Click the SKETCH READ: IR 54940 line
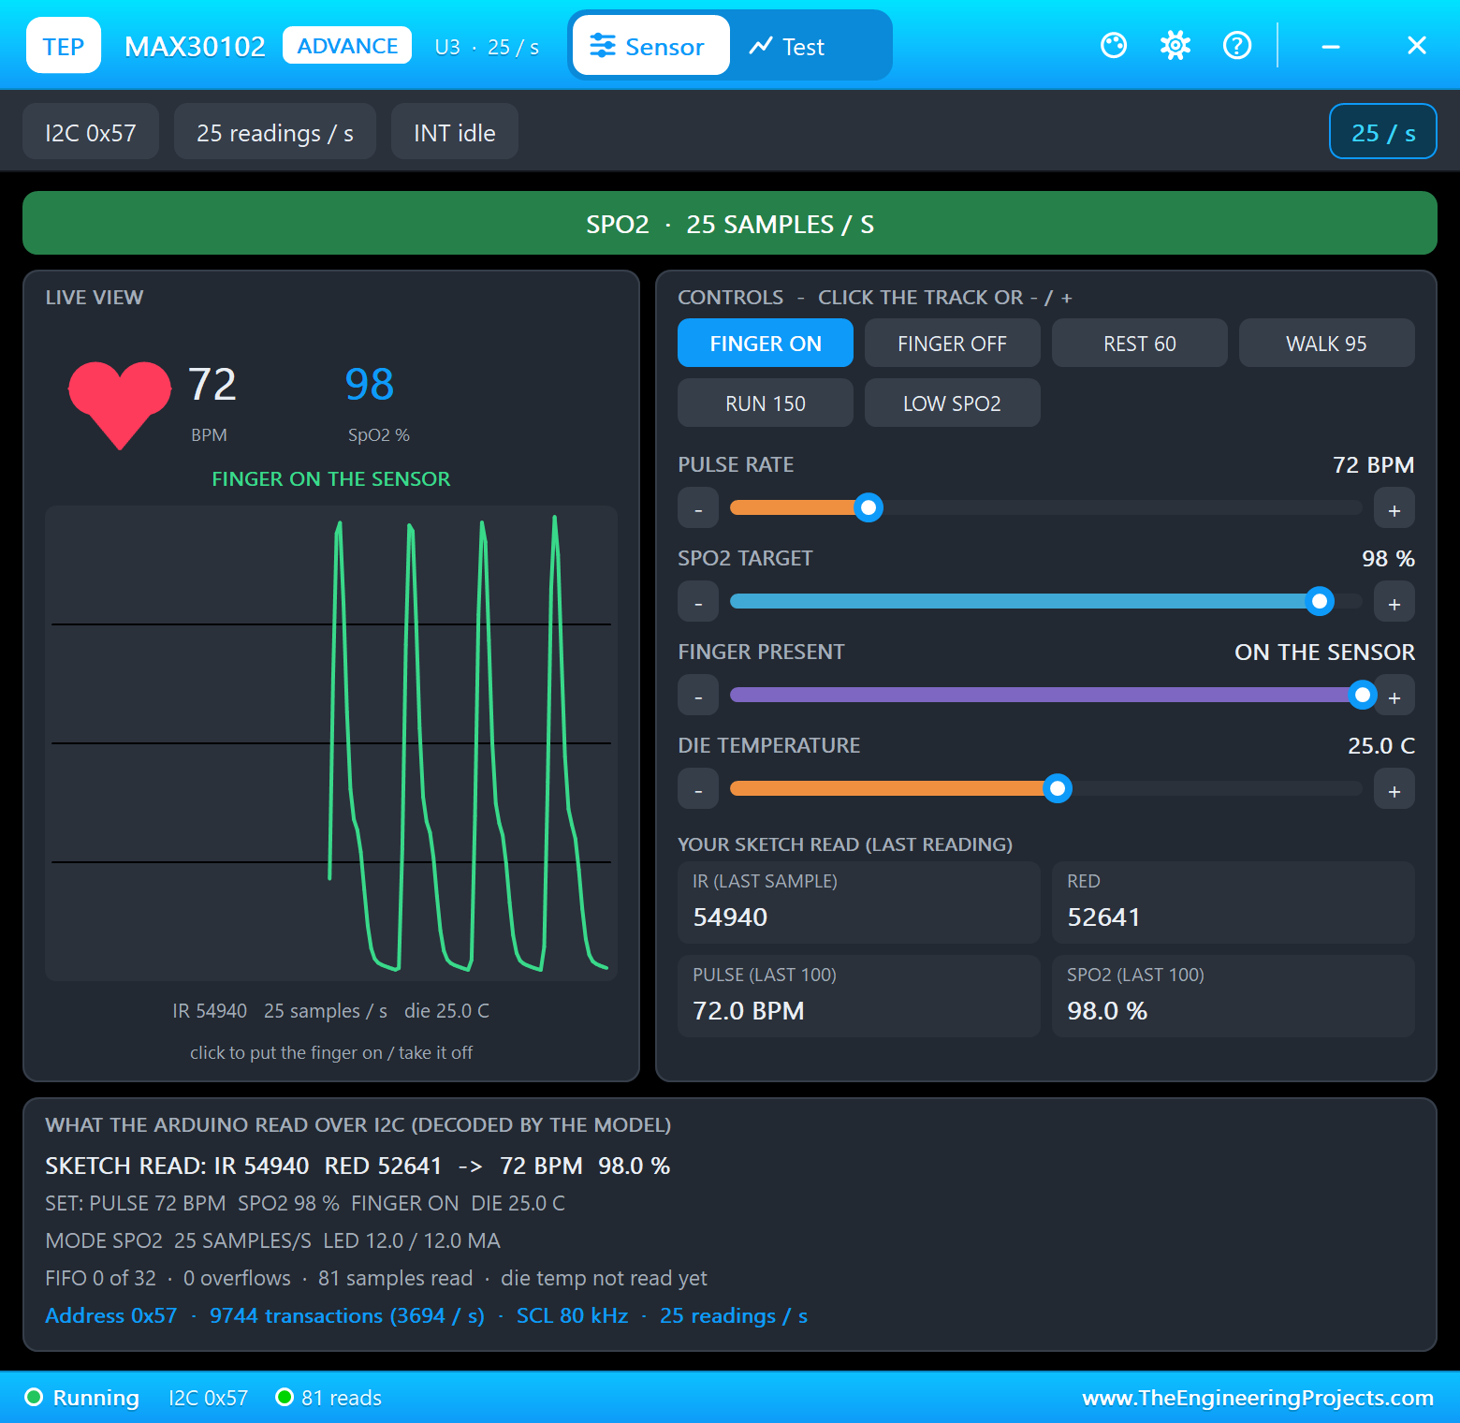 click(x=358, y=1166)
